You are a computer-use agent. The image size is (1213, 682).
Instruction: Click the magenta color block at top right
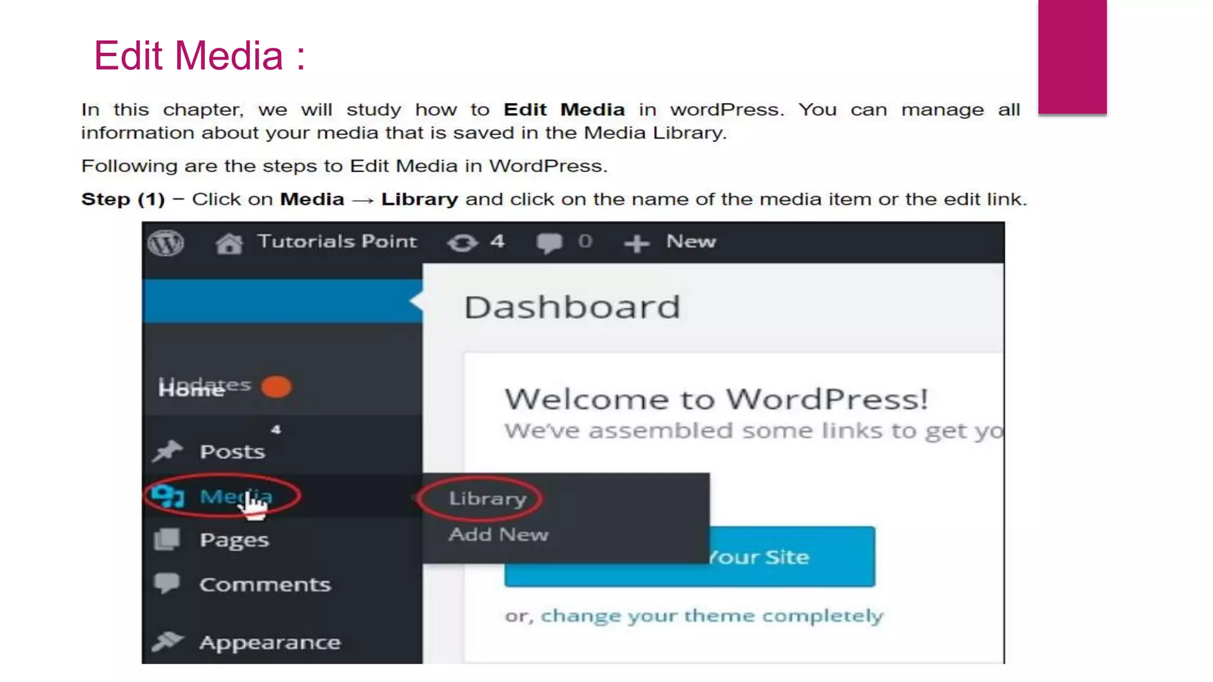1072,57
